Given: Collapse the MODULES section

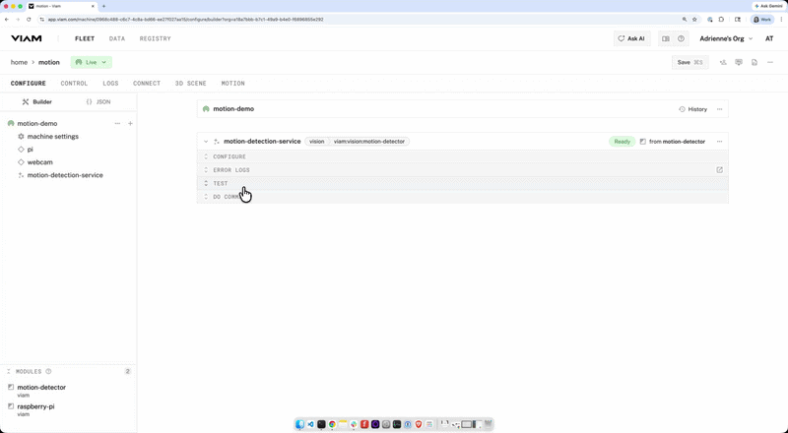Looking at the screenshot, I should pos(9,372).
